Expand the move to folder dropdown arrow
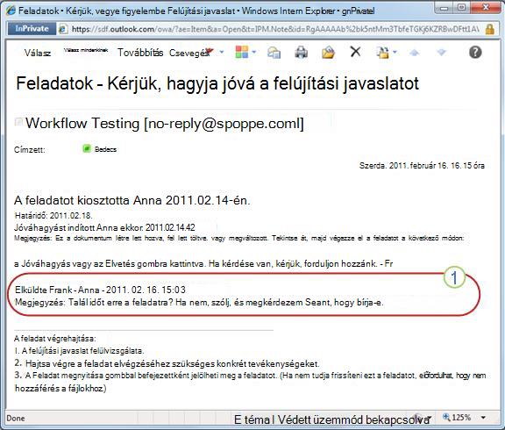Screen dimensions: 505x430 pos(395,52)
